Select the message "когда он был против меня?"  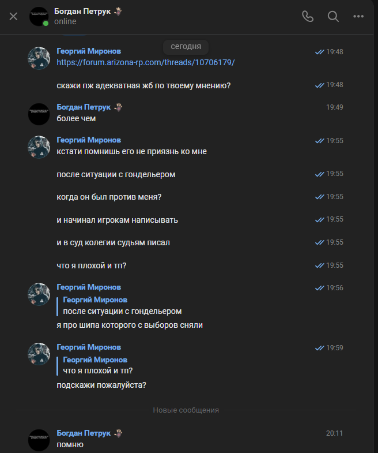tap(109, 197)
